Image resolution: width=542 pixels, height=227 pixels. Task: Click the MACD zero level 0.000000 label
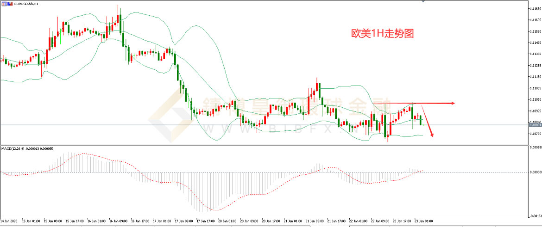[535, 172]
